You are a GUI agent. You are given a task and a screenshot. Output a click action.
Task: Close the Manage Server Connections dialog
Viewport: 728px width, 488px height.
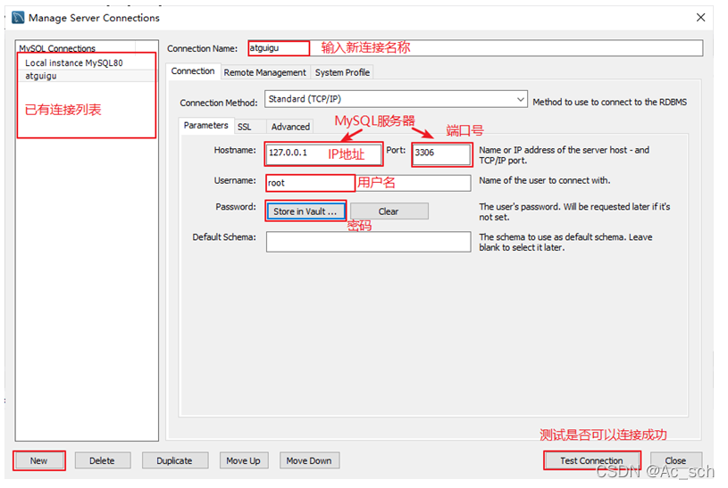pos(700,18)
